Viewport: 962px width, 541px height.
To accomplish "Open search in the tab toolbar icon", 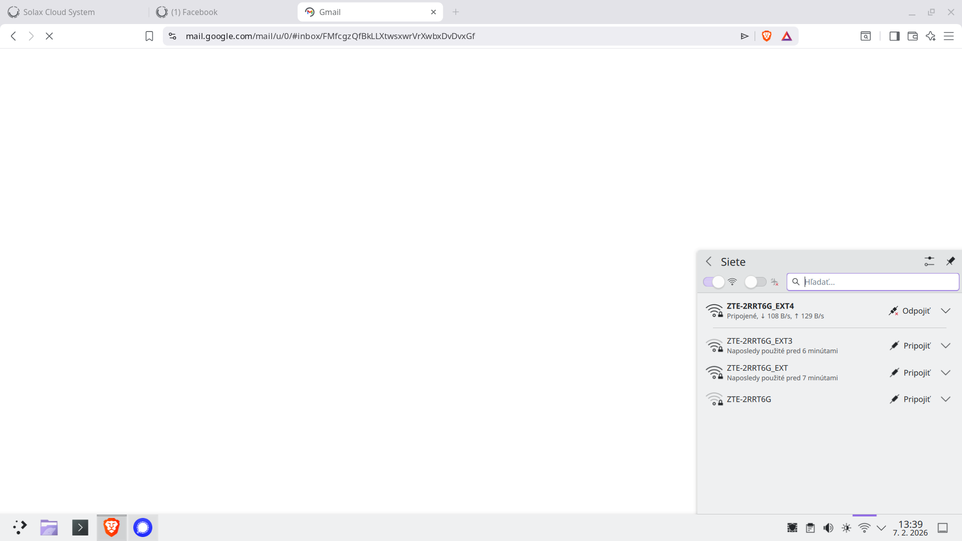I will point(866,36).
